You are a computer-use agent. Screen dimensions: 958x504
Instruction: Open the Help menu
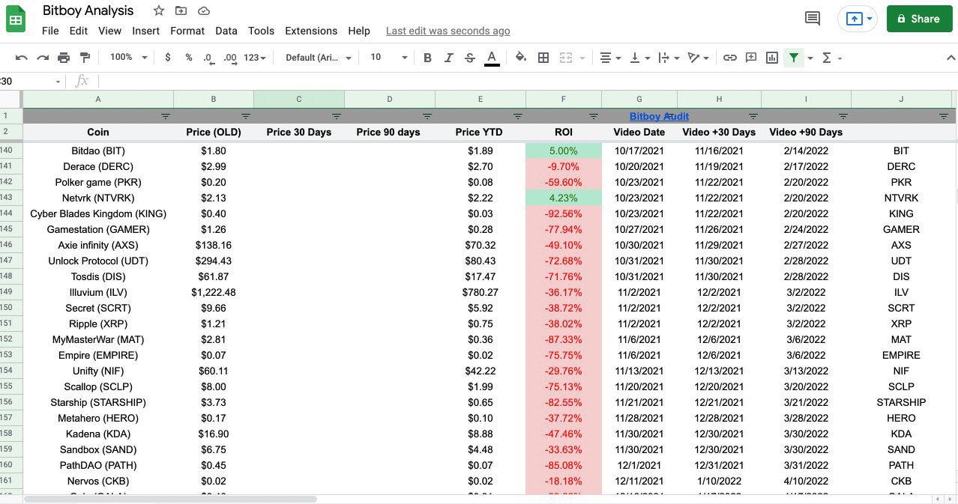click(359, 31)
